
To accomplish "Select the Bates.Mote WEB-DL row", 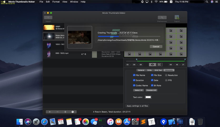I will click(x=54, y=36).
